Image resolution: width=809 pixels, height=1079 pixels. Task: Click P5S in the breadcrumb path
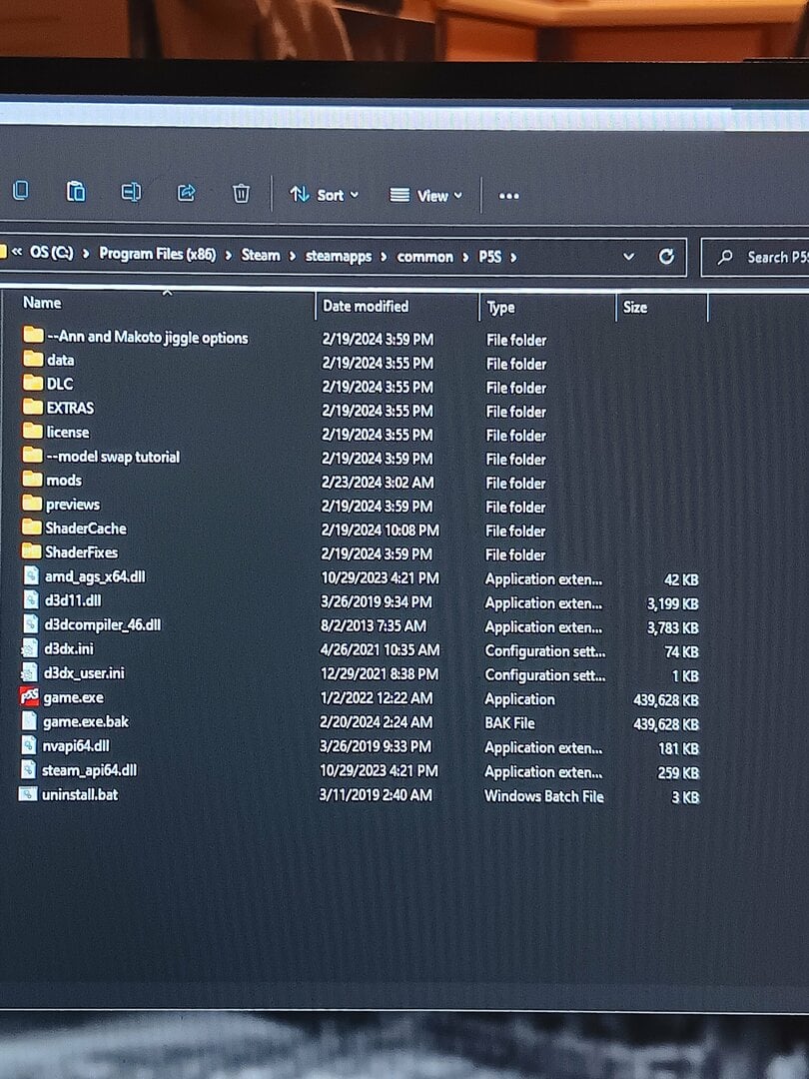(x=489, y=257)
